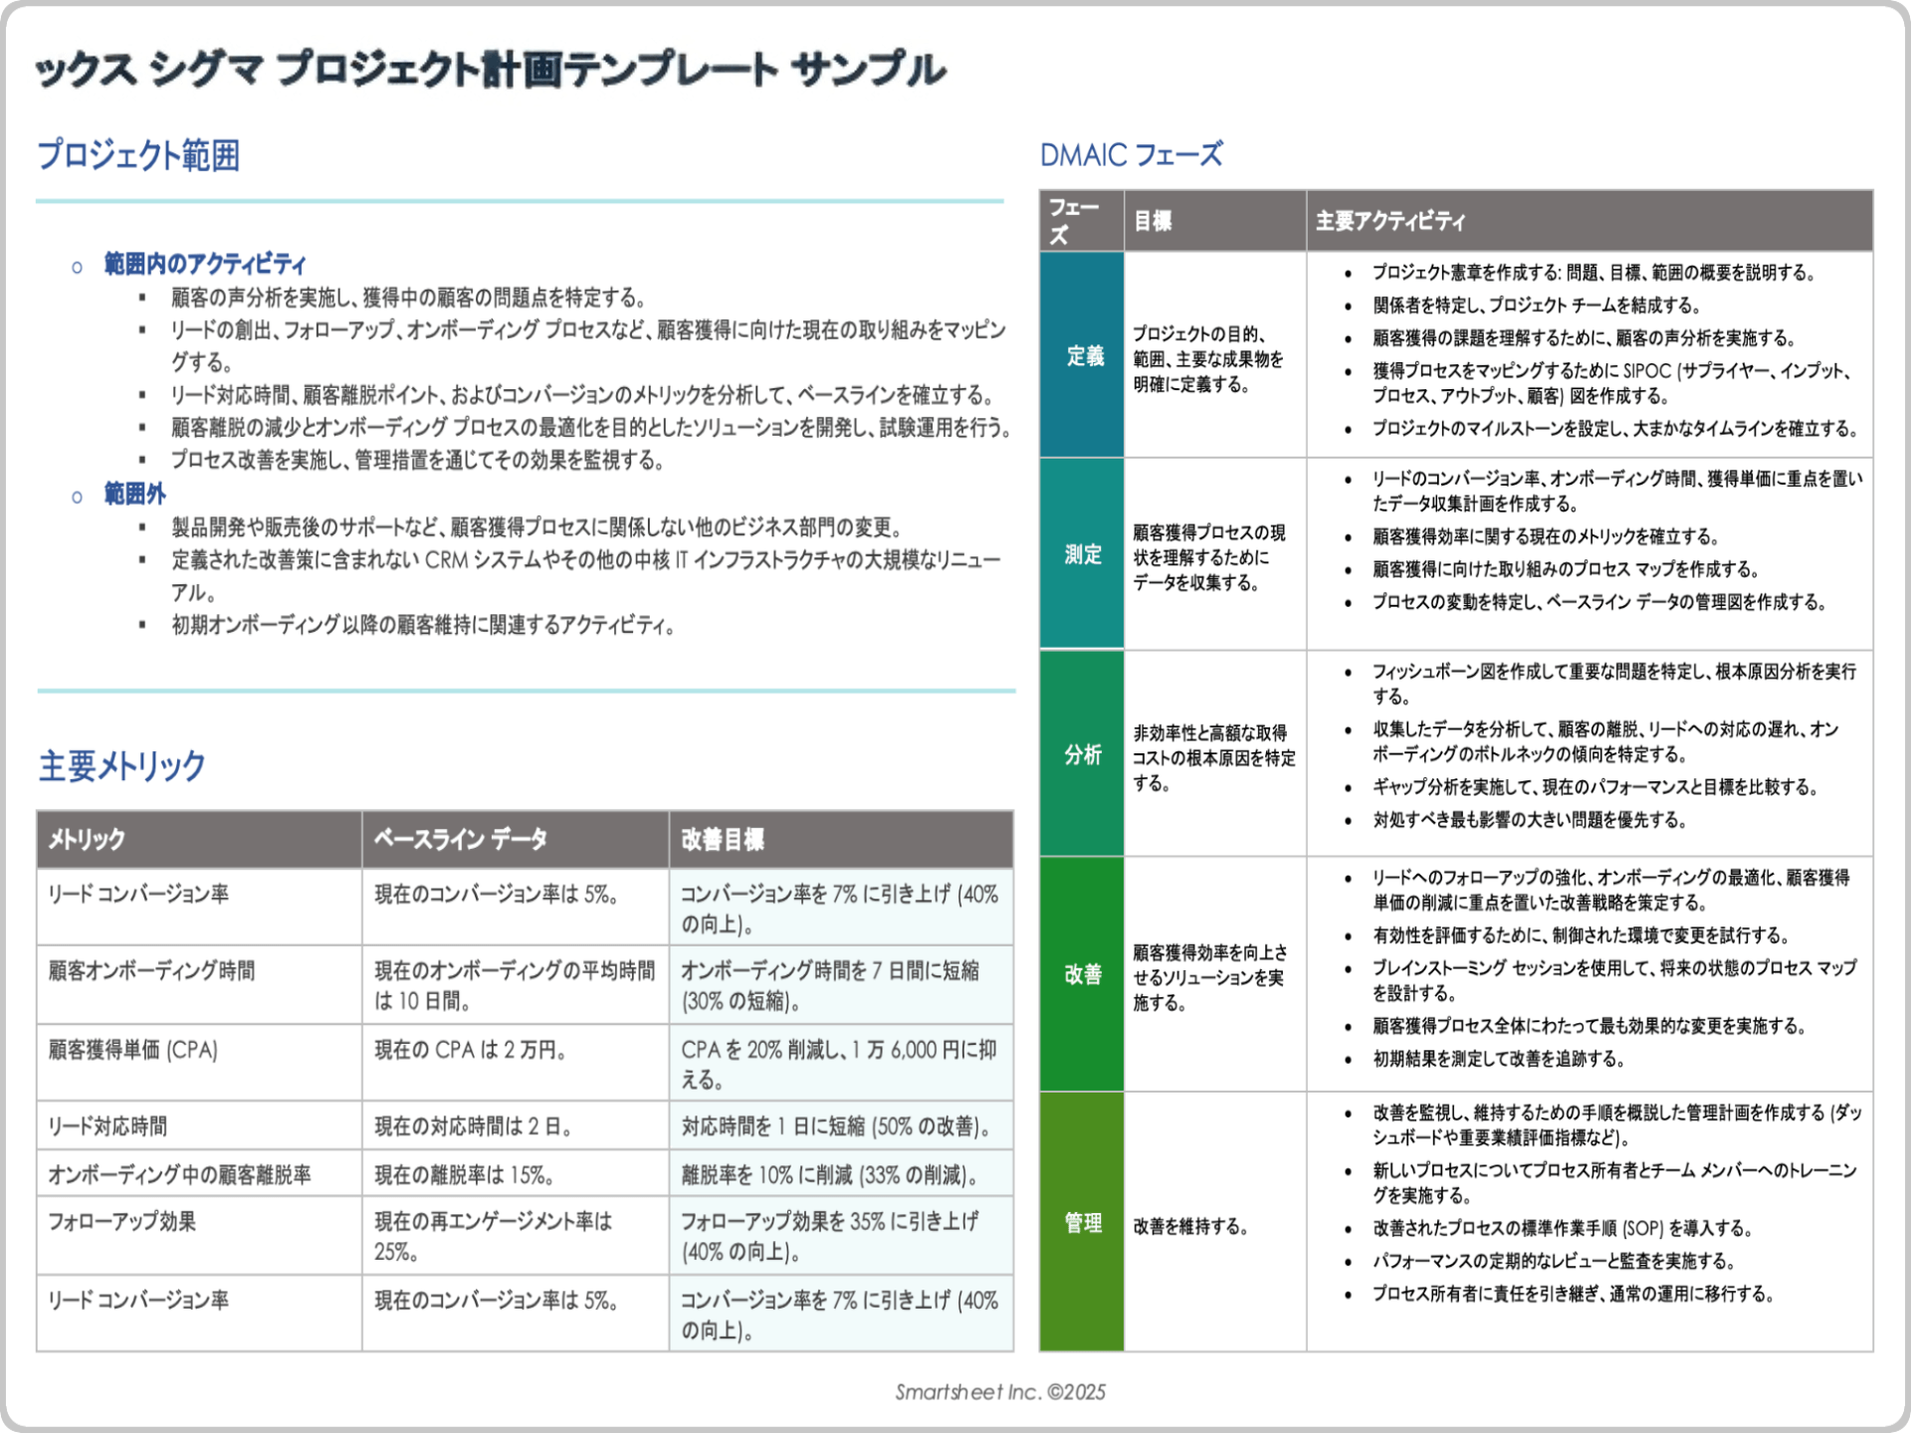The height and width of the screenshot is (1433, 1911).
Task: Click the 顧客オンボーディング時間 metric cell
Action: 199,985
